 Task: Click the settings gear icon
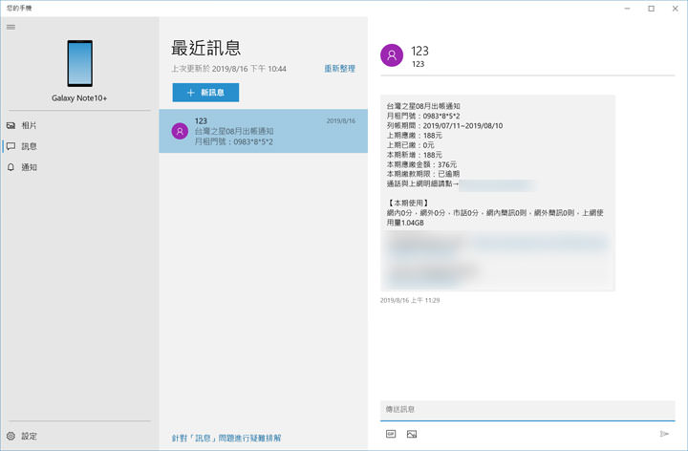coord(11,436)
